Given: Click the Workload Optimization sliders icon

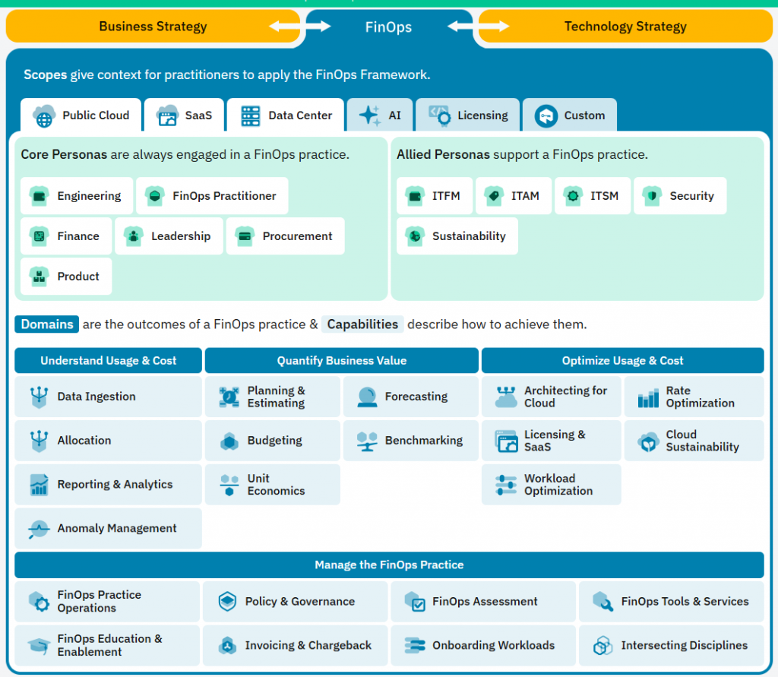Looking at the screenshot, I should pyautogui.click(x=506, y=485).
